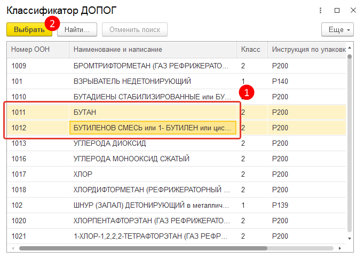Click the yellow Выбрать button

pyautogui.click(x=29, y=29)
